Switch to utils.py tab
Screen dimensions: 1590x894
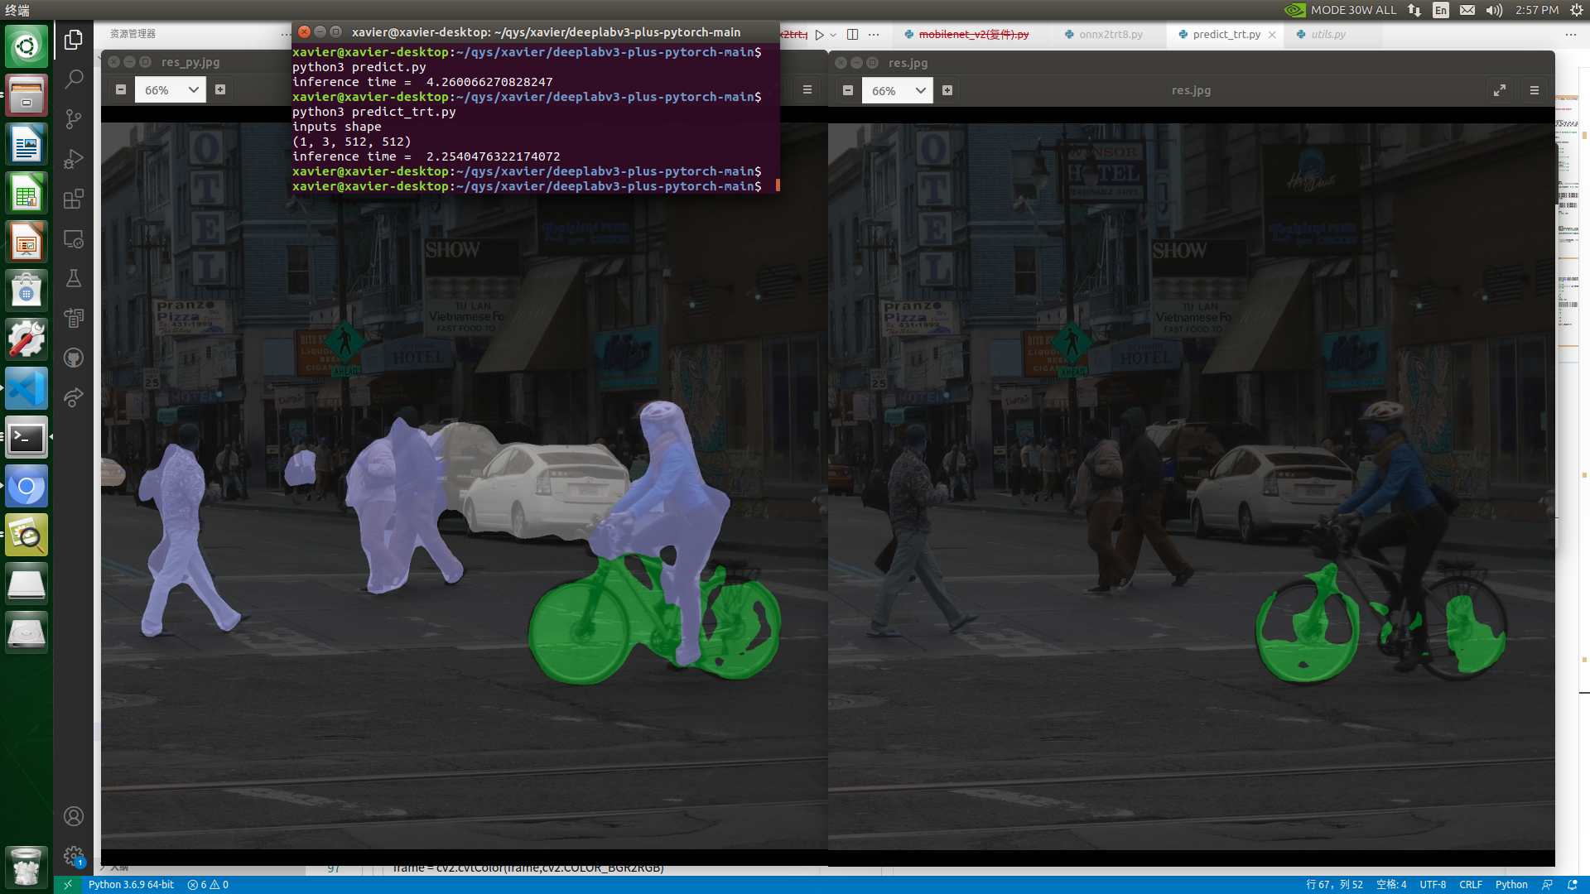pos(1327,35)
